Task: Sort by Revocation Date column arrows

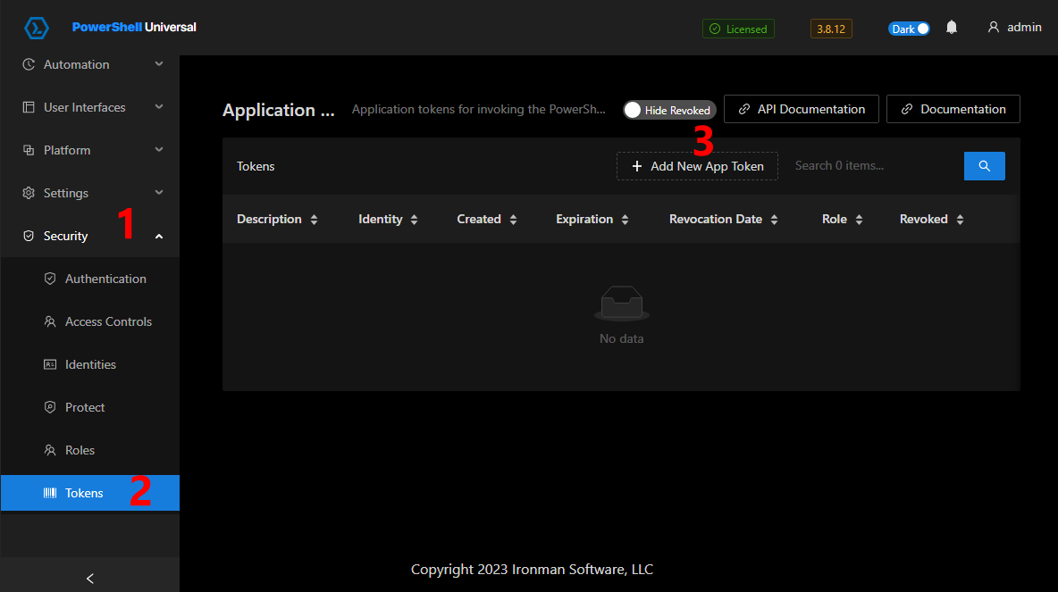Action: click(774, 219)
